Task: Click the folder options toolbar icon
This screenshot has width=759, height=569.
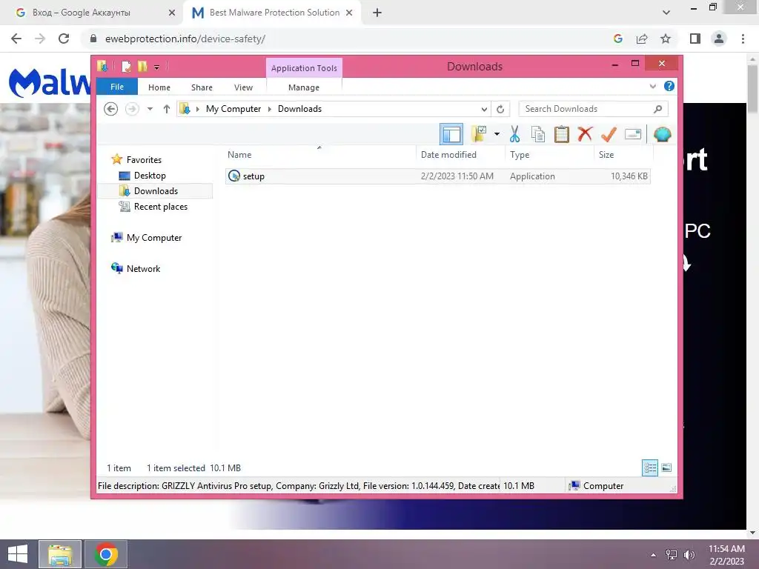Action: (479, 134)
